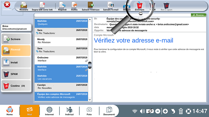This screenshot has width=209, height=117.
Task: Go to Home in bottom bar
Action: (10, 111)
